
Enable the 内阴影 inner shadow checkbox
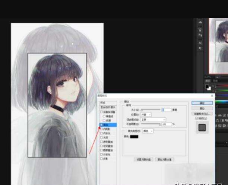click(101, 129)
